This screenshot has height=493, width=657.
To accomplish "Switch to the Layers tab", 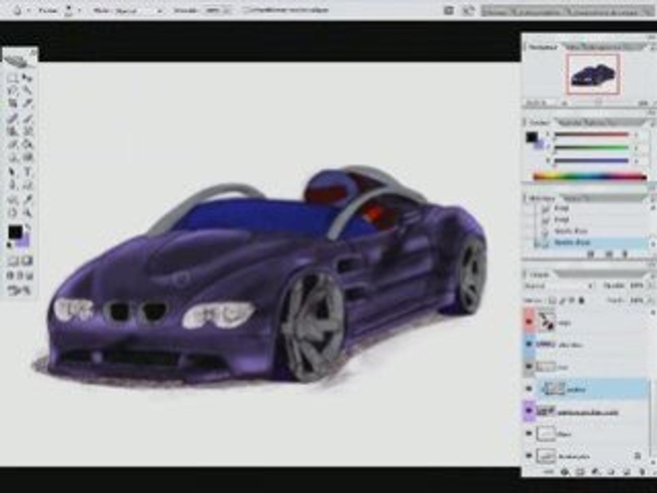I will (540, 275).
